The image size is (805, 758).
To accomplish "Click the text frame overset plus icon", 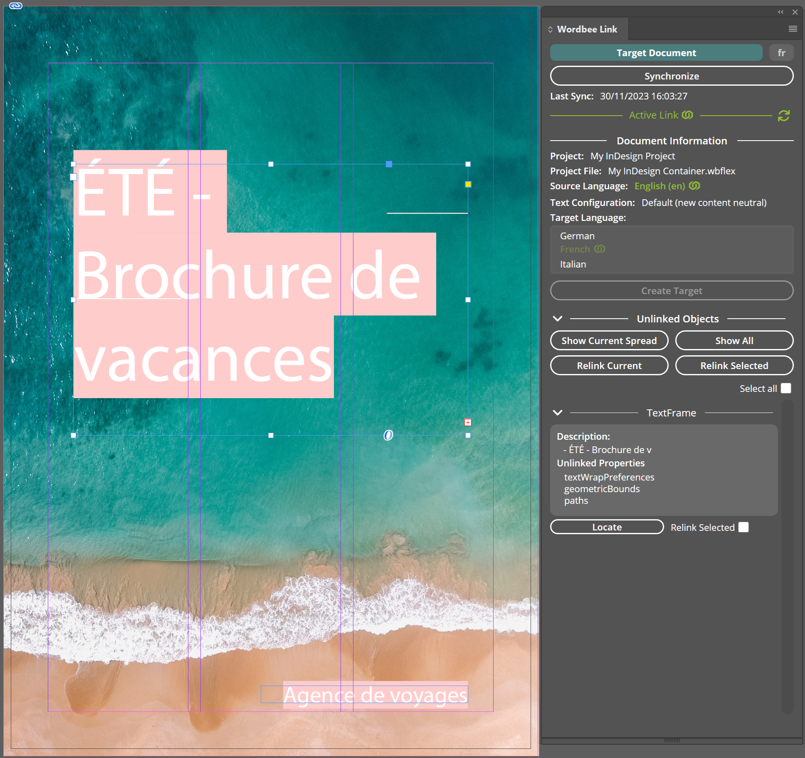I will (x=468, y=422).
